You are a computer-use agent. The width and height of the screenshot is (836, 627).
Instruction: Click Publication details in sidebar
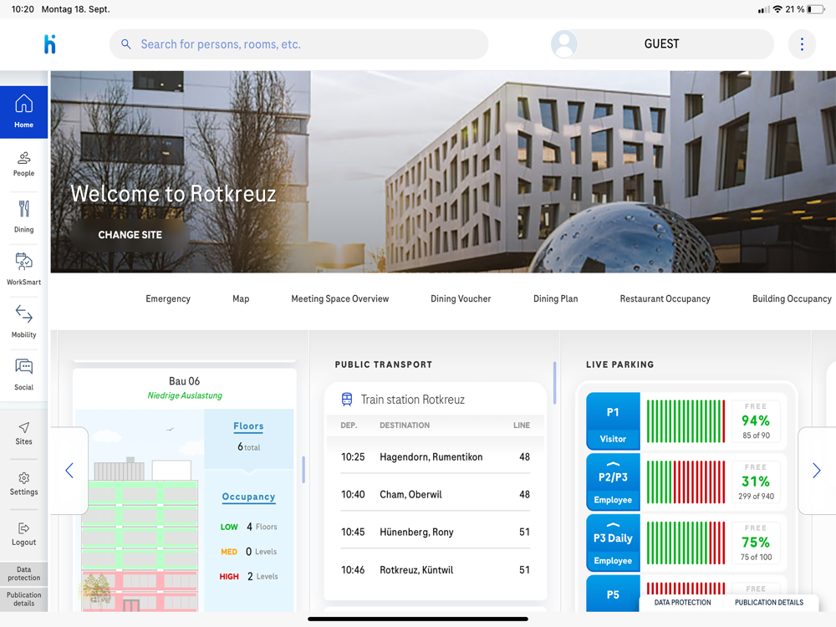click(23, 599)
